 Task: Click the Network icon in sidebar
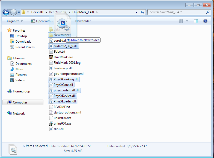pos(9,113)
